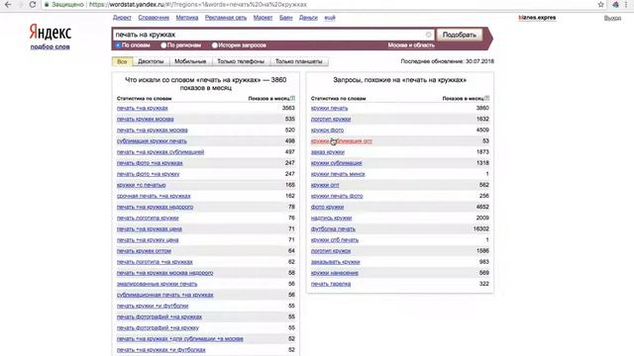Open the 'Баян' top menu link
The image size is (634, 356).
pyautogui.click(x=286, y=18)
